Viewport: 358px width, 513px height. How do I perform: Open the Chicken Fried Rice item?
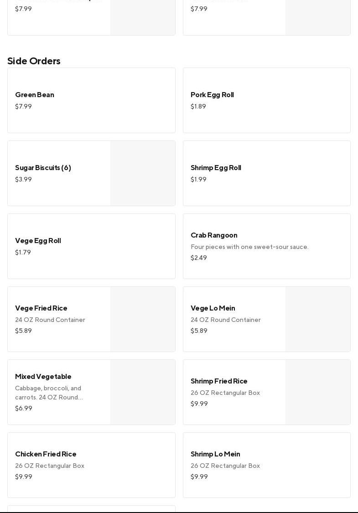point(46,454)
